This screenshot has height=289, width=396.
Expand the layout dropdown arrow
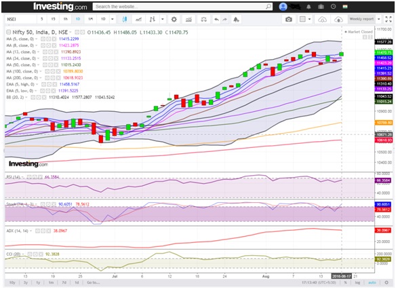(309, 19)
